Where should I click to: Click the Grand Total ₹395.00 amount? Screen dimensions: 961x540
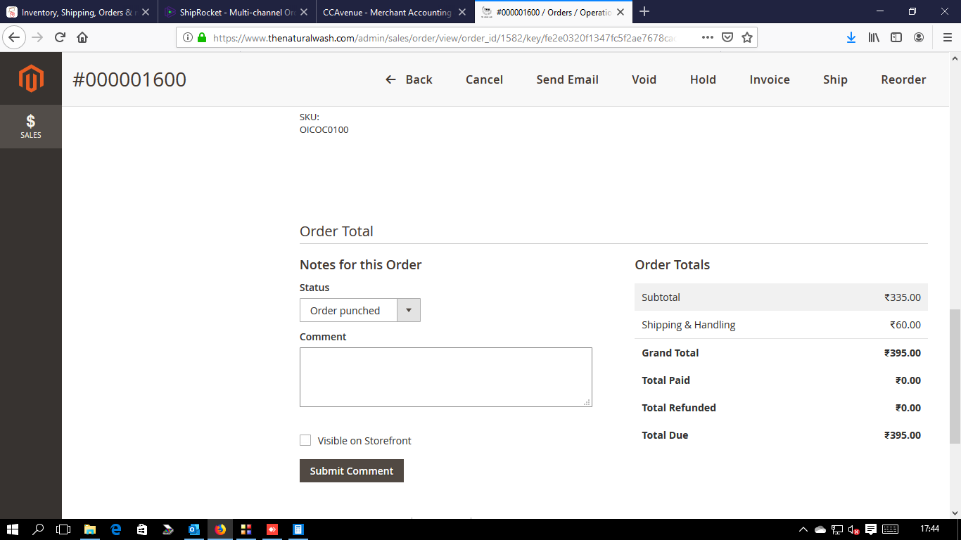(903, 353)
